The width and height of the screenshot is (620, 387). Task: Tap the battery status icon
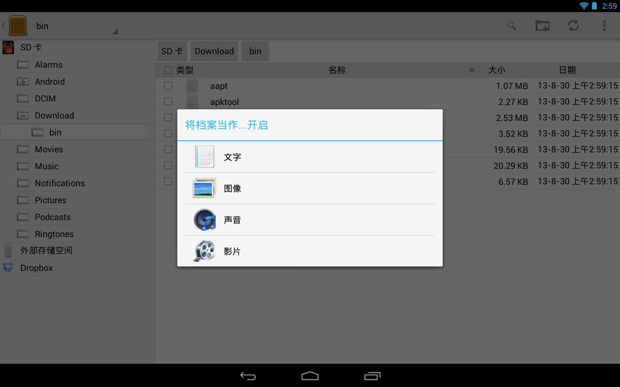pyautogui.click(x=594, y=6)
